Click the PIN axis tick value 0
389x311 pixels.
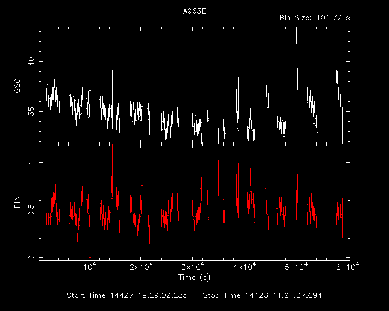[x=31, y=257]
